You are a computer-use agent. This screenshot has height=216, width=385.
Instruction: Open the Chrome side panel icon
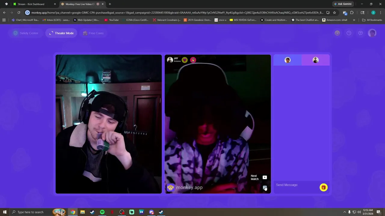coord(362,13)
